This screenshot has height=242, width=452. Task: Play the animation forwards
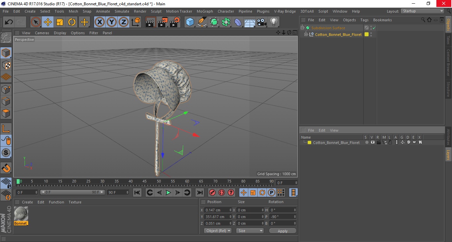click(168, 192)
